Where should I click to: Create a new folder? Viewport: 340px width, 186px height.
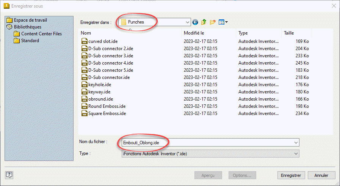point(213,22)
